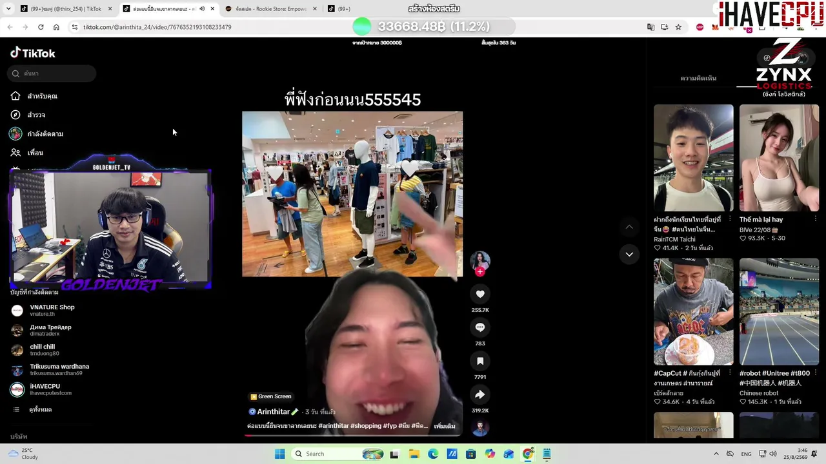Switch to the Rookie Store browser tab
The width and height of the screenshot is (826, 464).
[271, 9]
